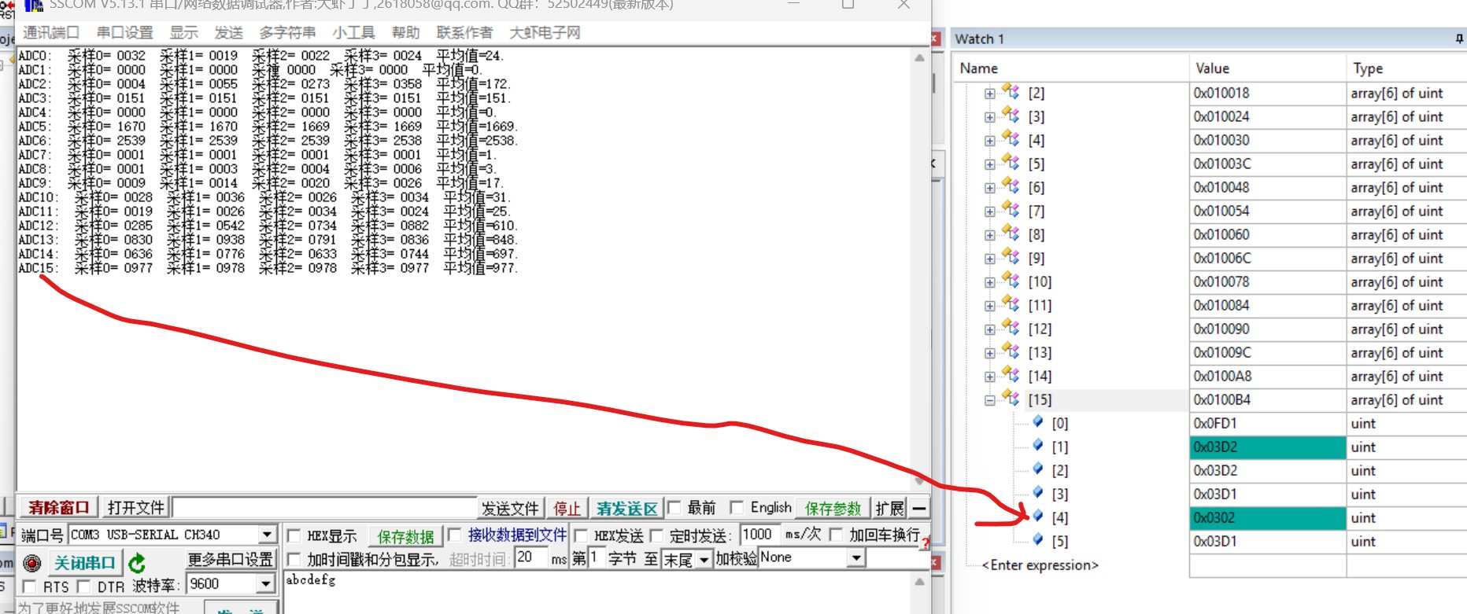Click the 1000 ms timed send interval field
1467x614 pixels.
pyautogui.click(x=759, y=535)
